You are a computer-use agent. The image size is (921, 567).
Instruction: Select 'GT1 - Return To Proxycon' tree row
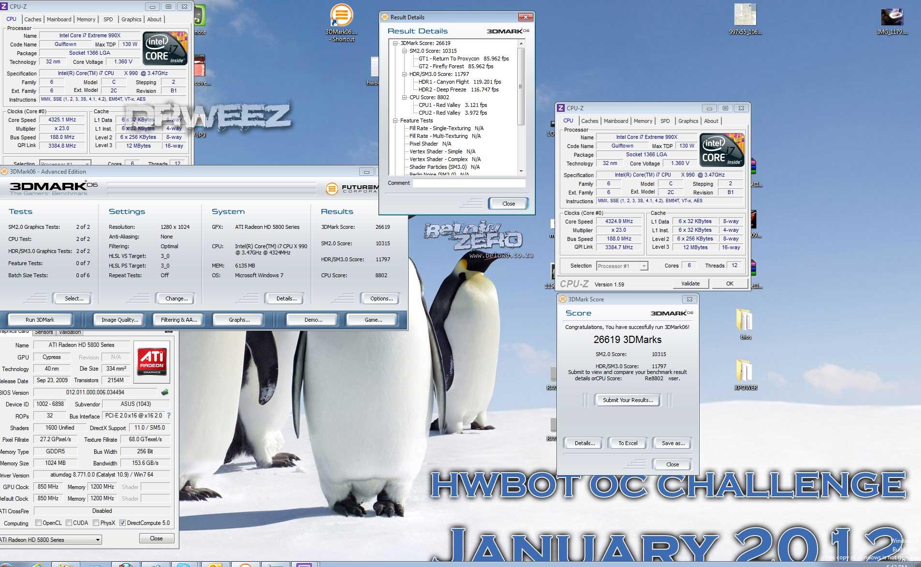[x=463, y=59]
